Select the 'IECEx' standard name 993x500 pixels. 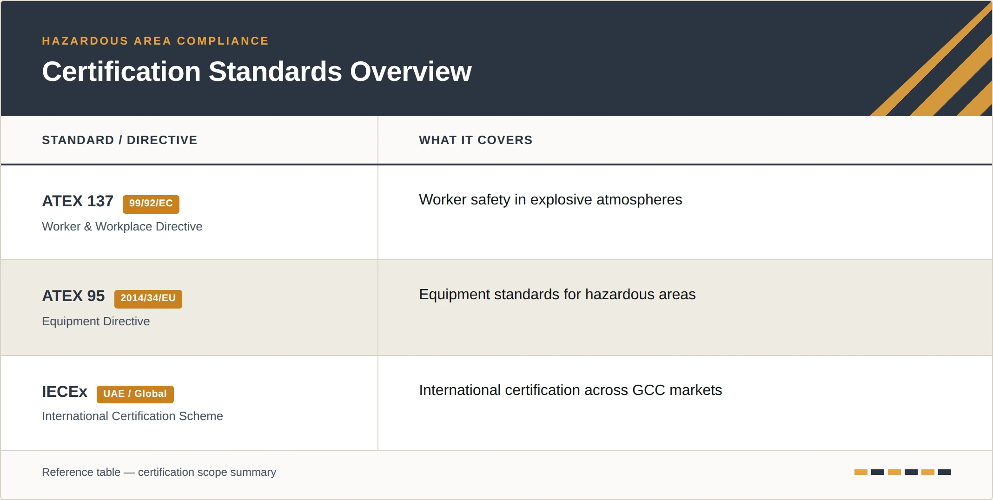(65, 392)
